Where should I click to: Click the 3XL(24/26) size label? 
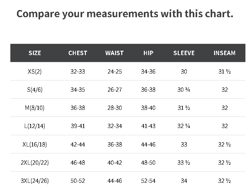(x=35, y=181)
